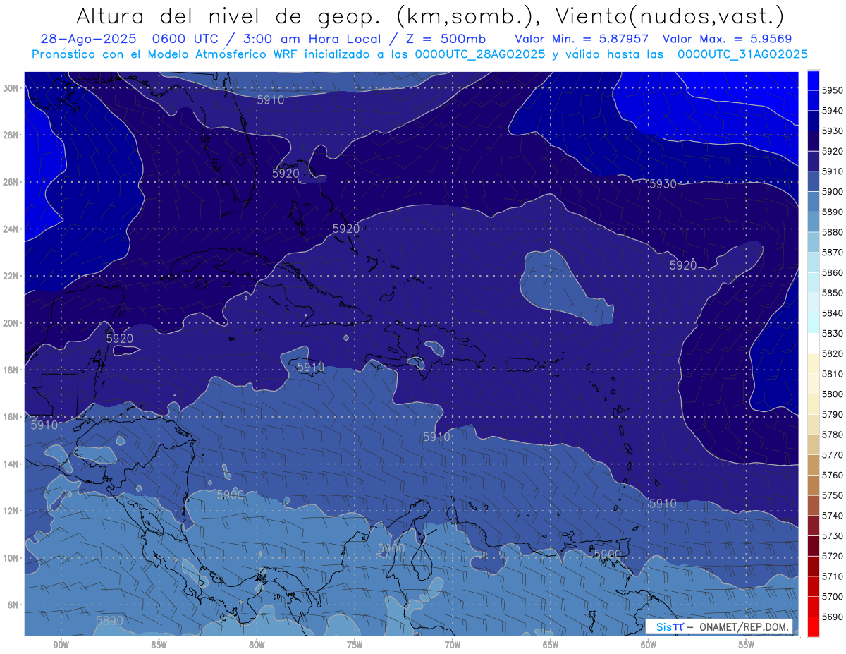The width and height of the screenshot is (846, 654).
Task: Click the '24N' latitude axis label
Action: tap(11, 229)
